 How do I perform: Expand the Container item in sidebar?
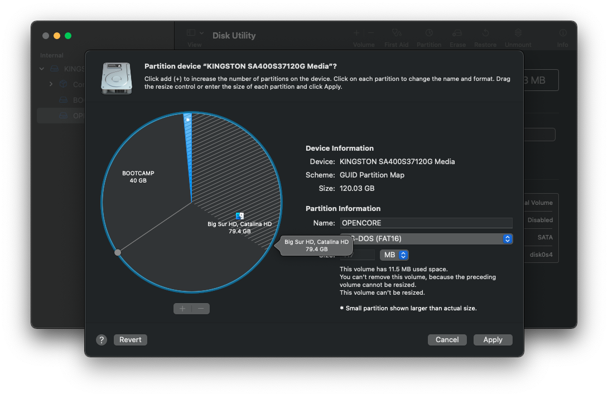51,84
